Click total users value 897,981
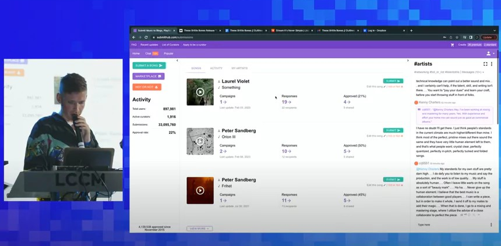Viewport: 501px width, 246px height. (x=169, y=109)
